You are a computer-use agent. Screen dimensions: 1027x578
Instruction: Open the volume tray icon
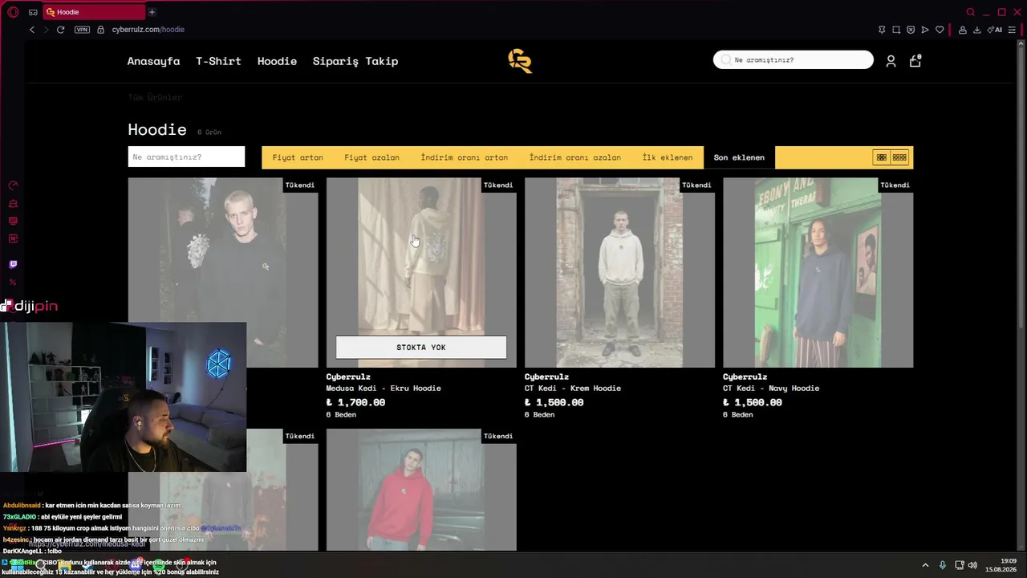(972, 565)
